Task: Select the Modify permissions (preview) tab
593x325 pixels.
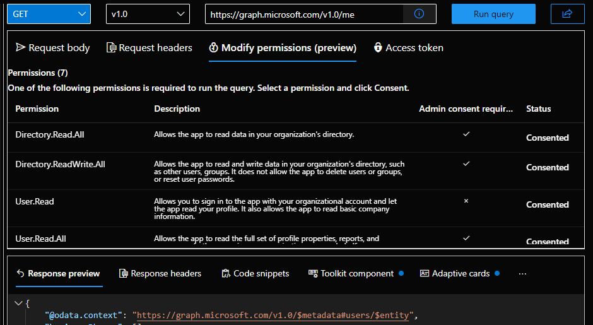Action: (x=283, y=48)
